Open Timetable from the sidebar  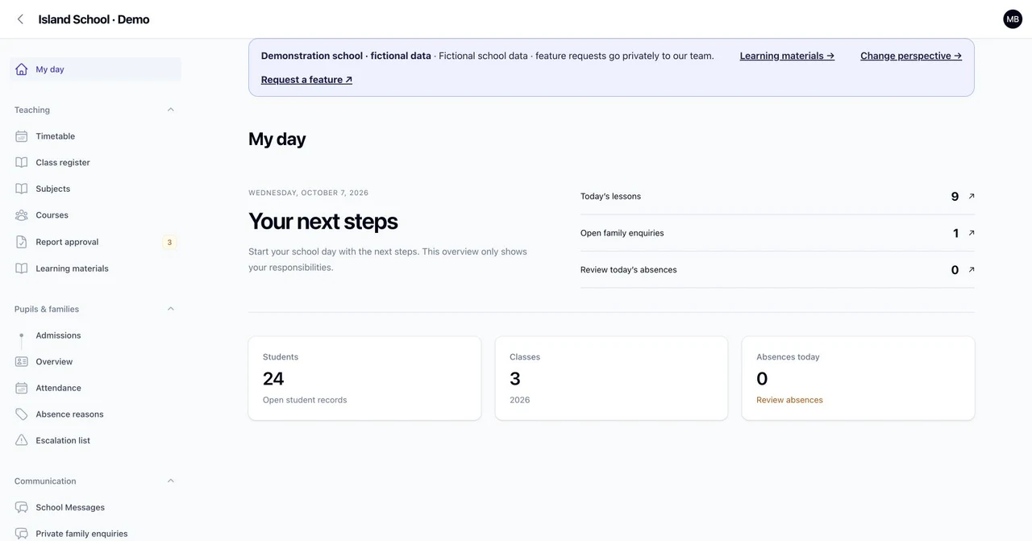point(95,136)
